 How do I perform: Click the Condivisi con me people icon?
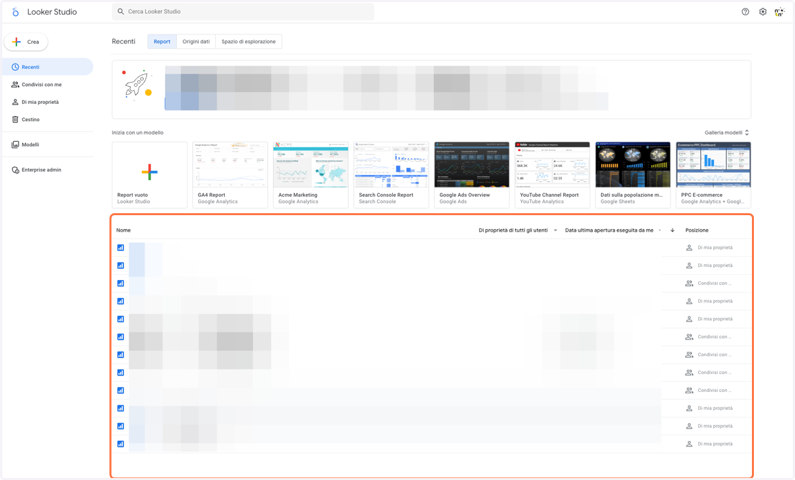click(15, 85)
